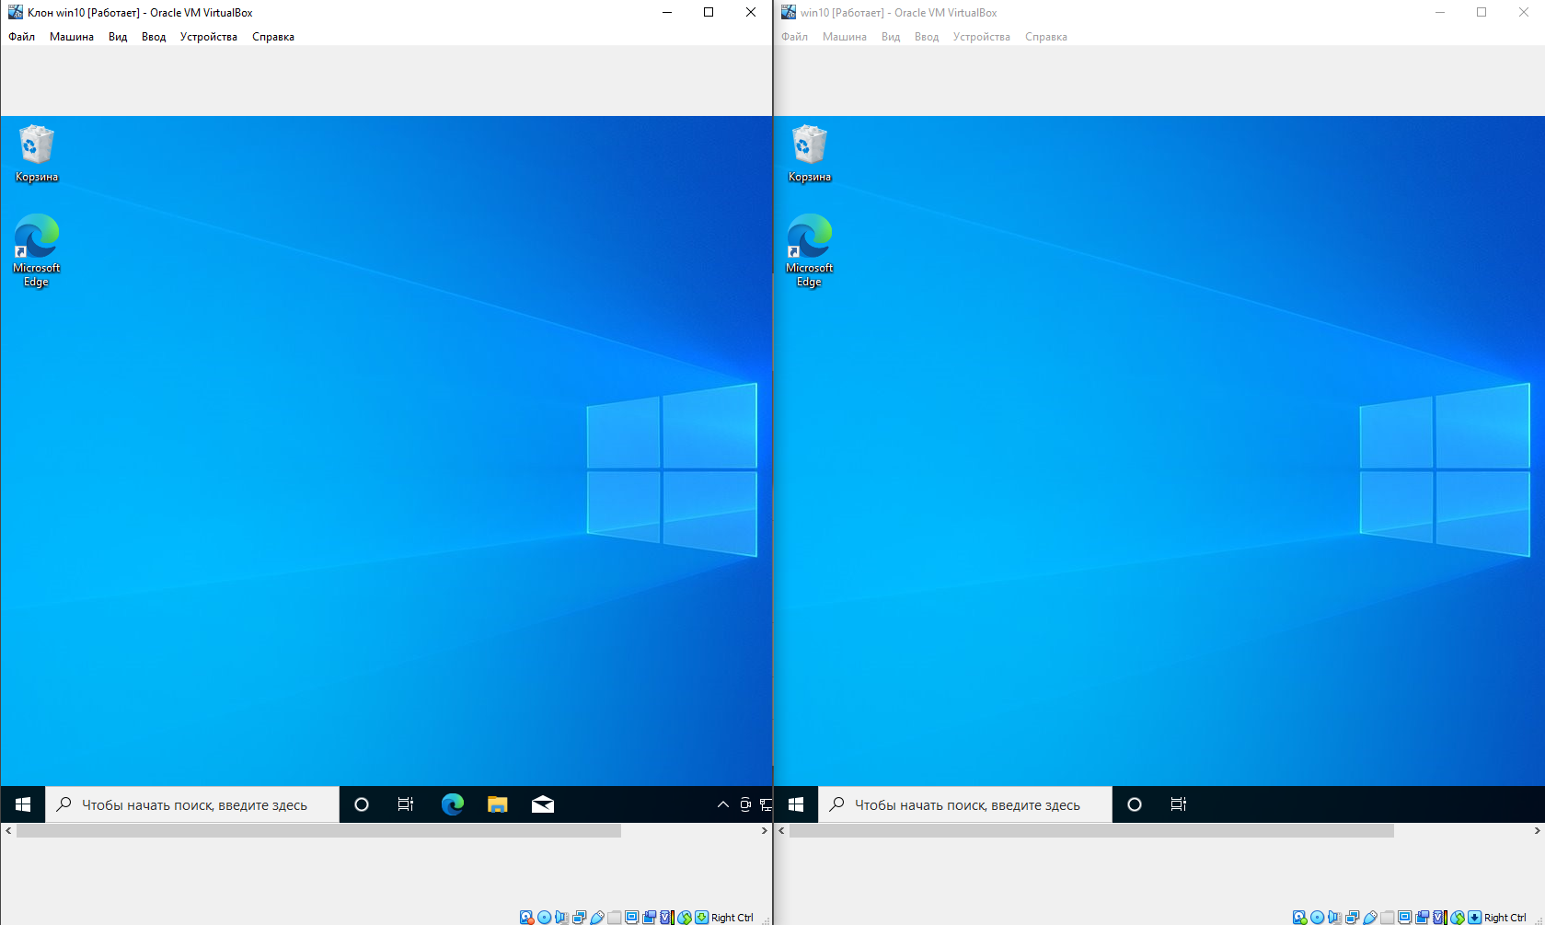This screenshot has width=1545, height=925.
Task: Click Right Ctrl host key label in Клон window
Action: (732, 918)
